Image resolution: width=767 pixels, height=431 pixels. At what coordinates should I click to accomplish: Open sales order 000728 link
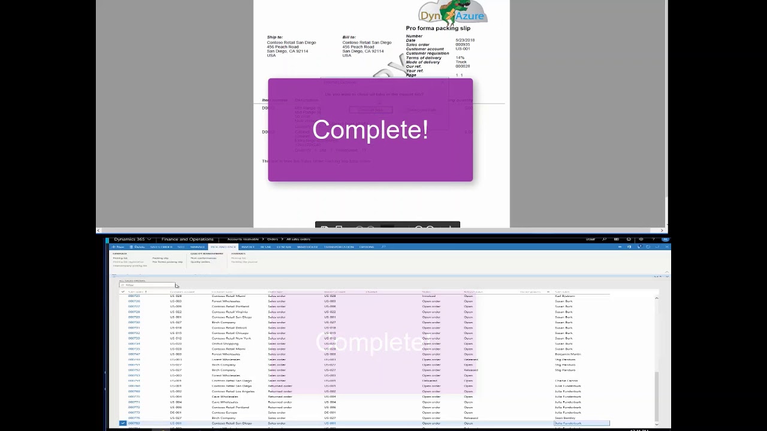(x=134, y=312)
